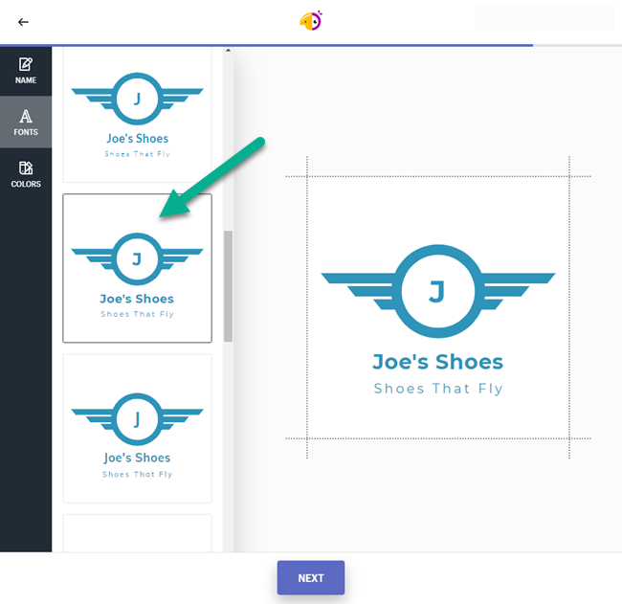The width and height of the screenshot is (622, 604).
Task: Click the font list scrollbar thumb
Action: pos(228,285)
